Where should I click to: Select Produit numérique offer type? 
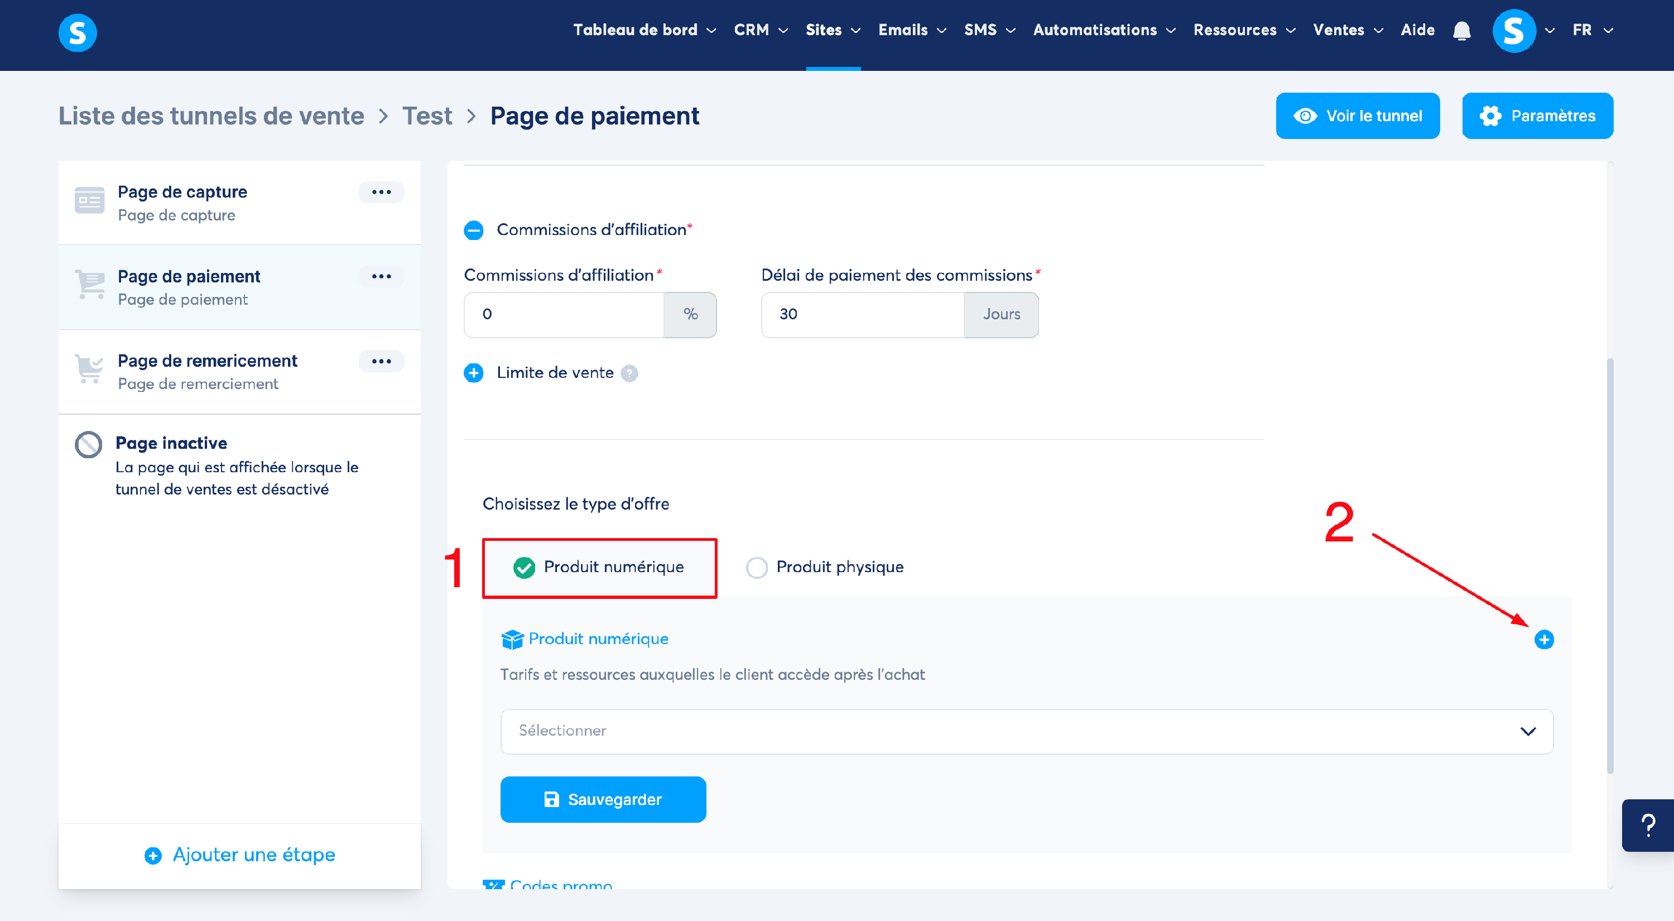click(524, 568)
